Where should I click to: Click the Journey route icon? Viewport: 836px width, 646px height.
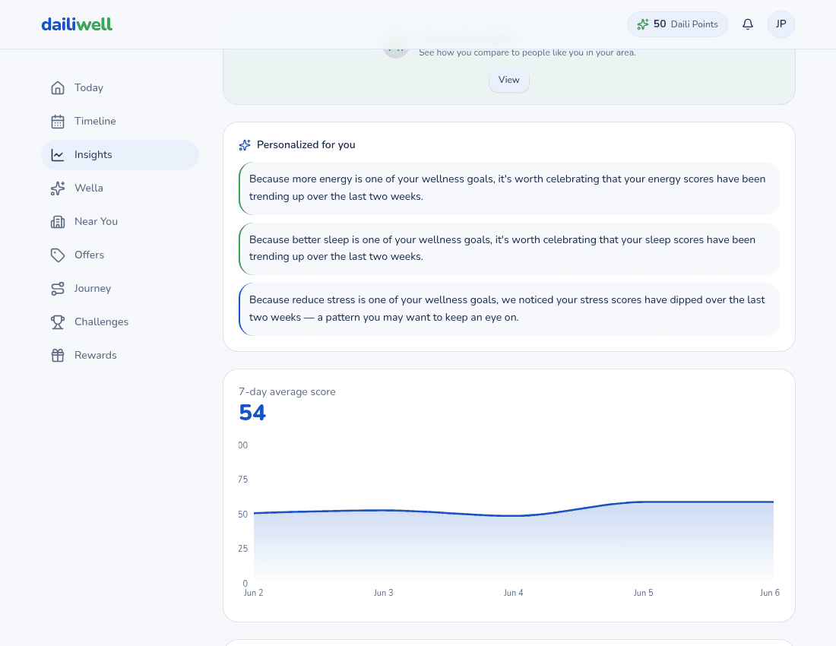click(x=58, y=288)
